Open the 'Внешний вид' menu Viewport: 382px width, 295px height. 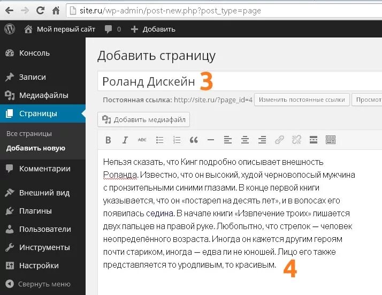point(43,193)
